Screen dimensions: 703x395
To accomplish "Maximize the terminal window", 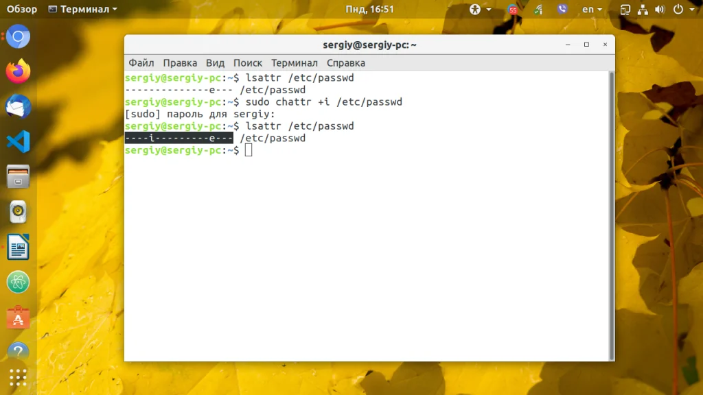I will tap(586, 45).
